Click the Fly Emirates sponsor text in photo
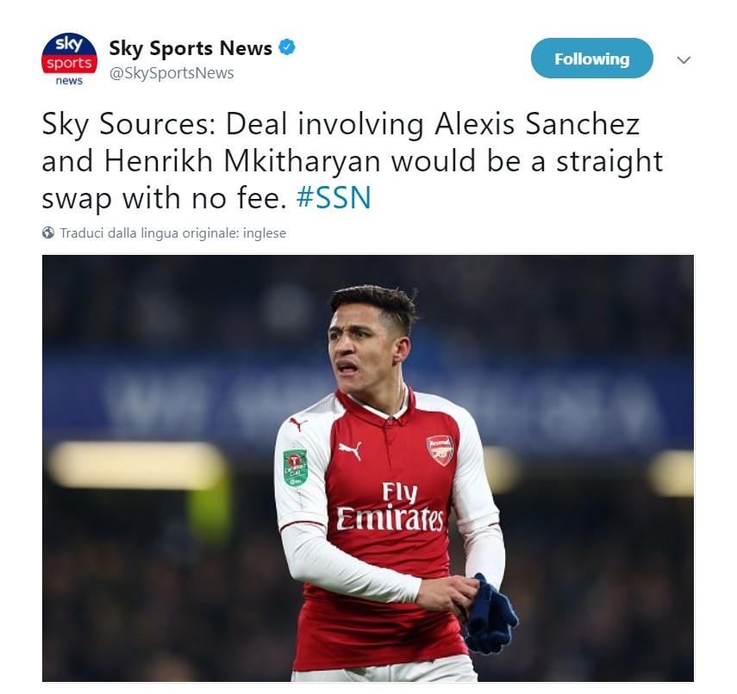Screen dimensions: 737x694 click(390, 506)
